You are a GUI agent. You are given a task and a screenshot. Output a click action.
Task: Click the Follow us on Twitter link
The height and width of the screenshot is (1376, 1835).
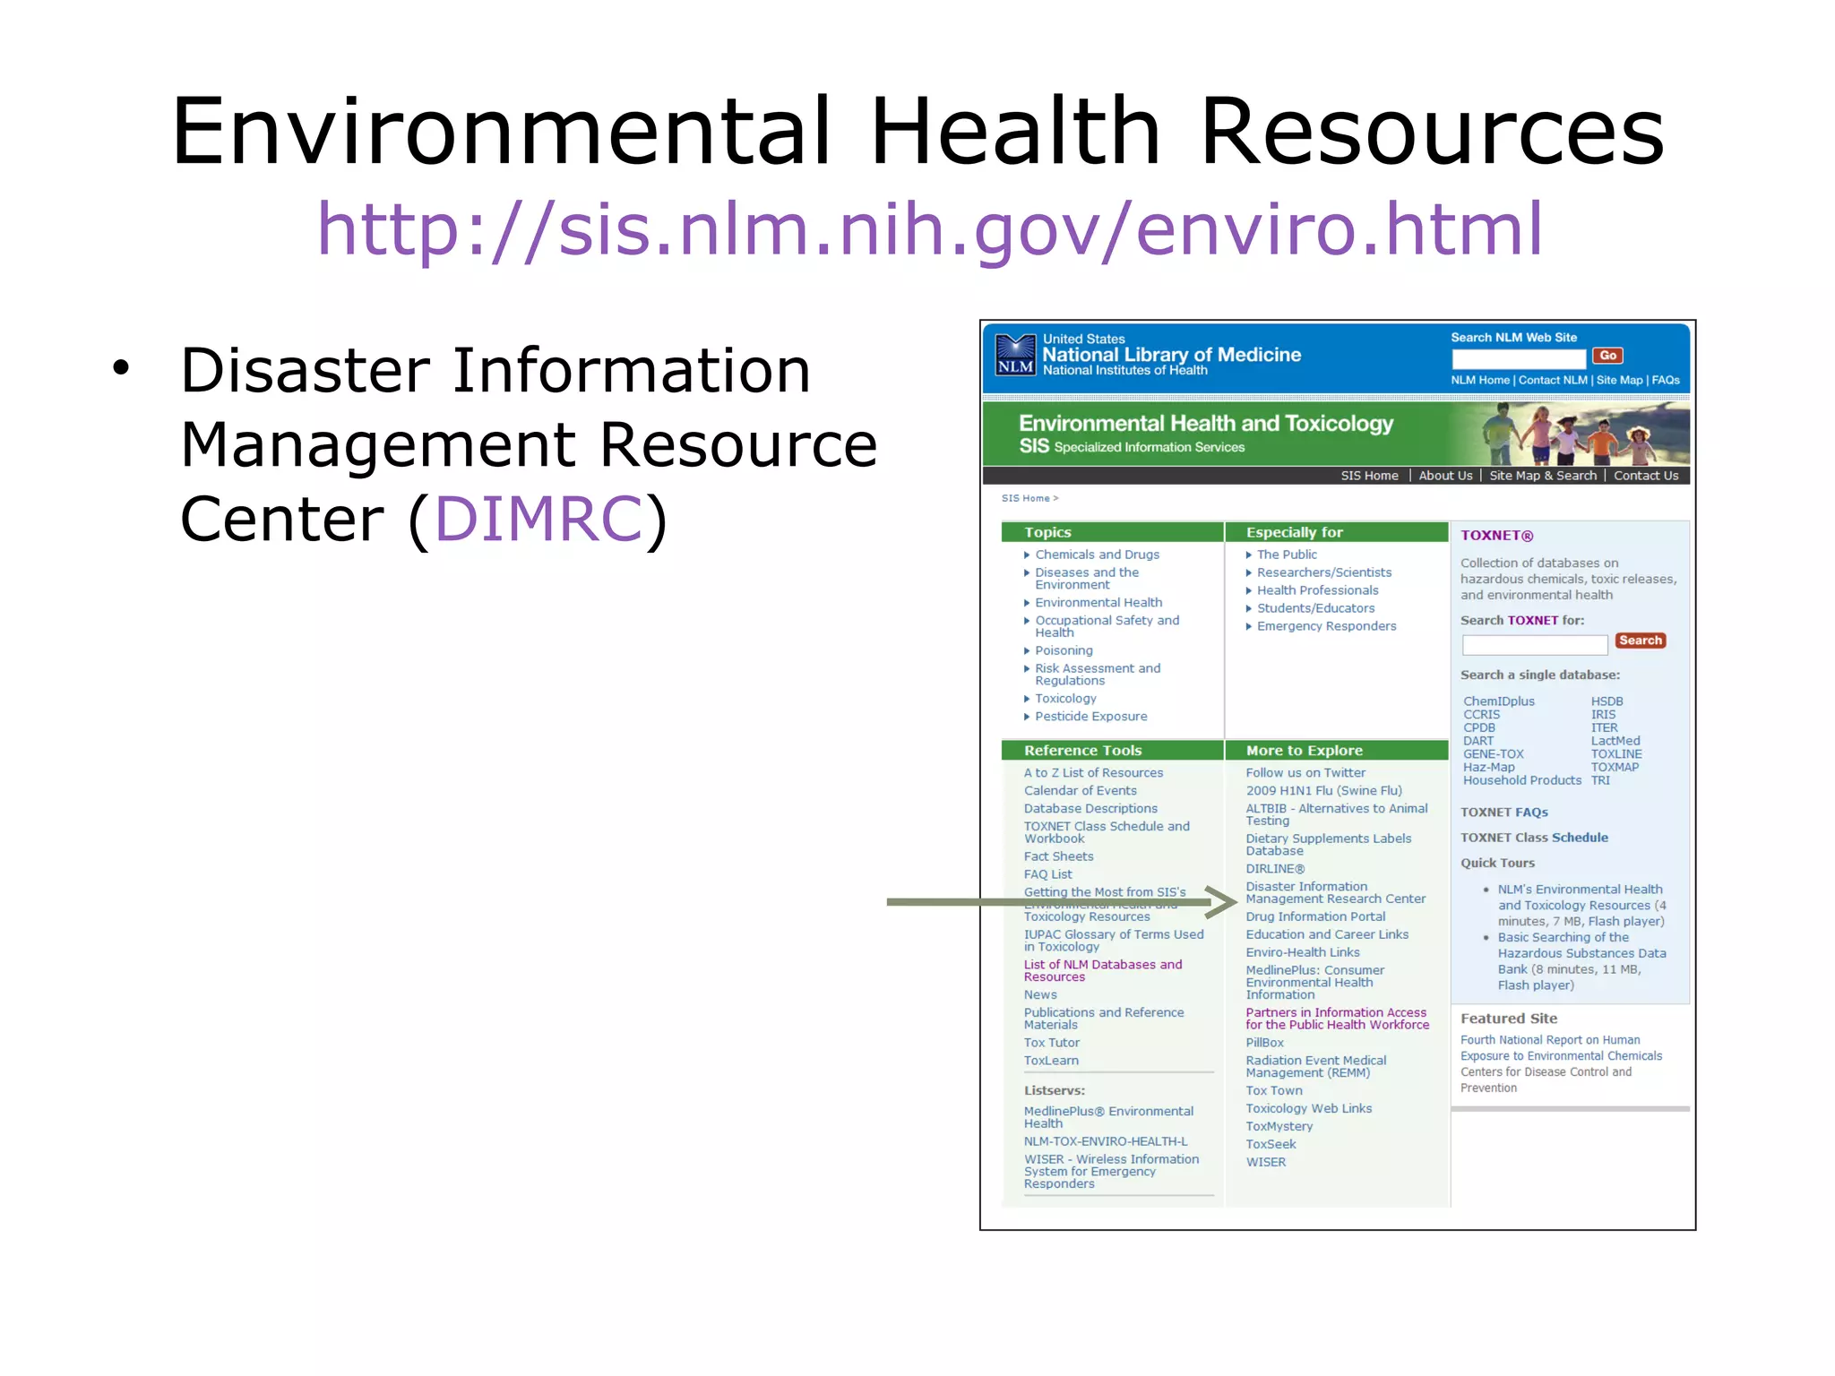(x=1305, y=772)
